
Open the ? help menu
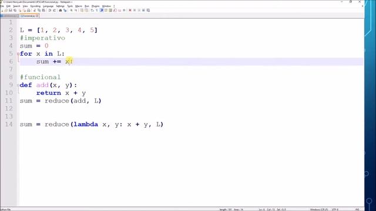click(114, 6)
